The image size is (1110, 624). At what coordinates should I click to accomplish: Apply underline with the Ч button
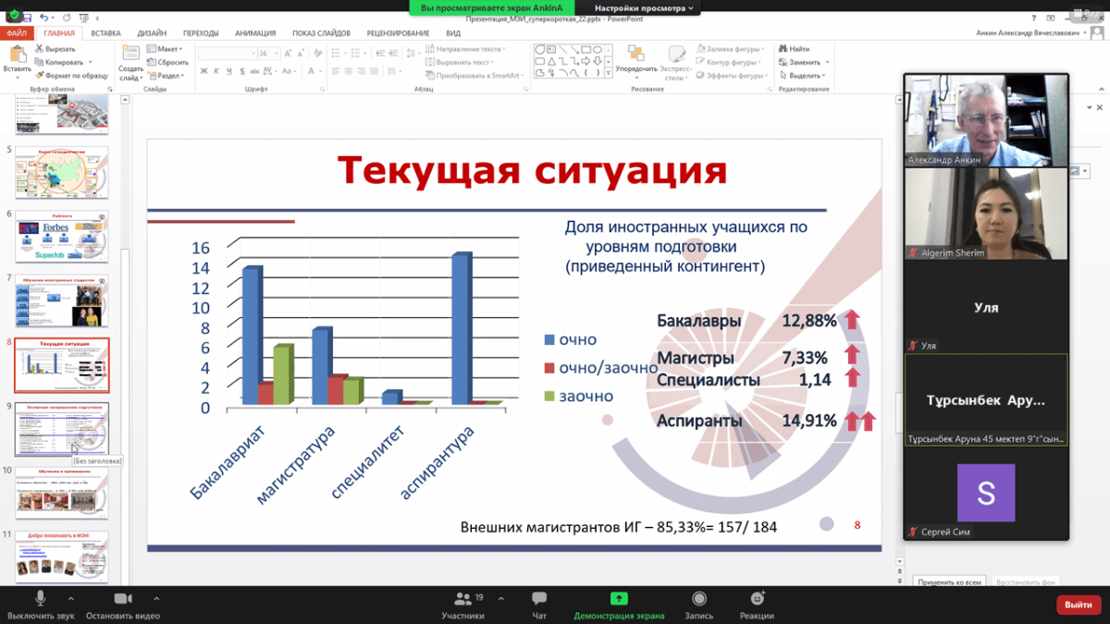pyautogui.click(x=228, y=70)
